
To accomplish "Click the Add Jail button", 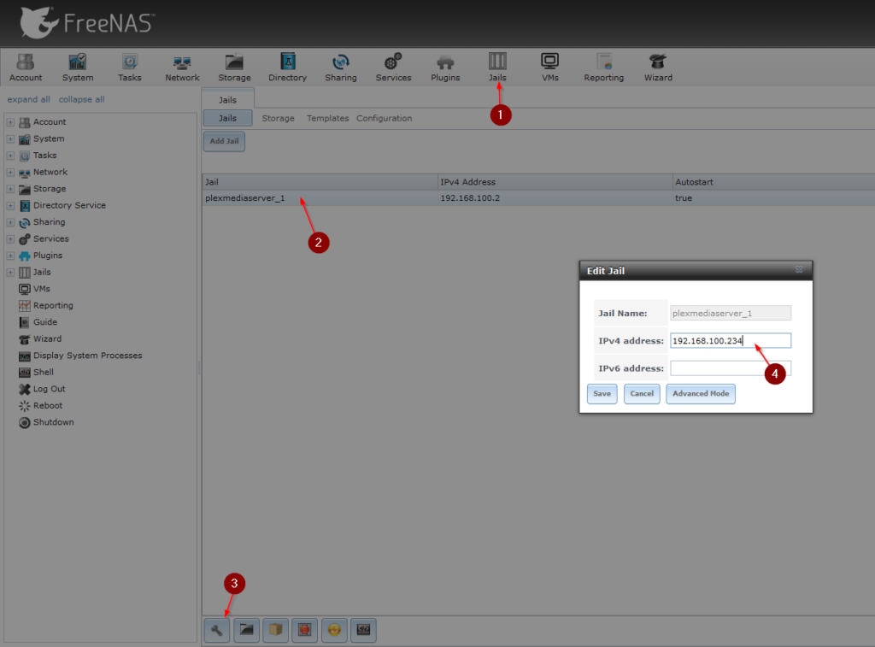I will 223,141.
